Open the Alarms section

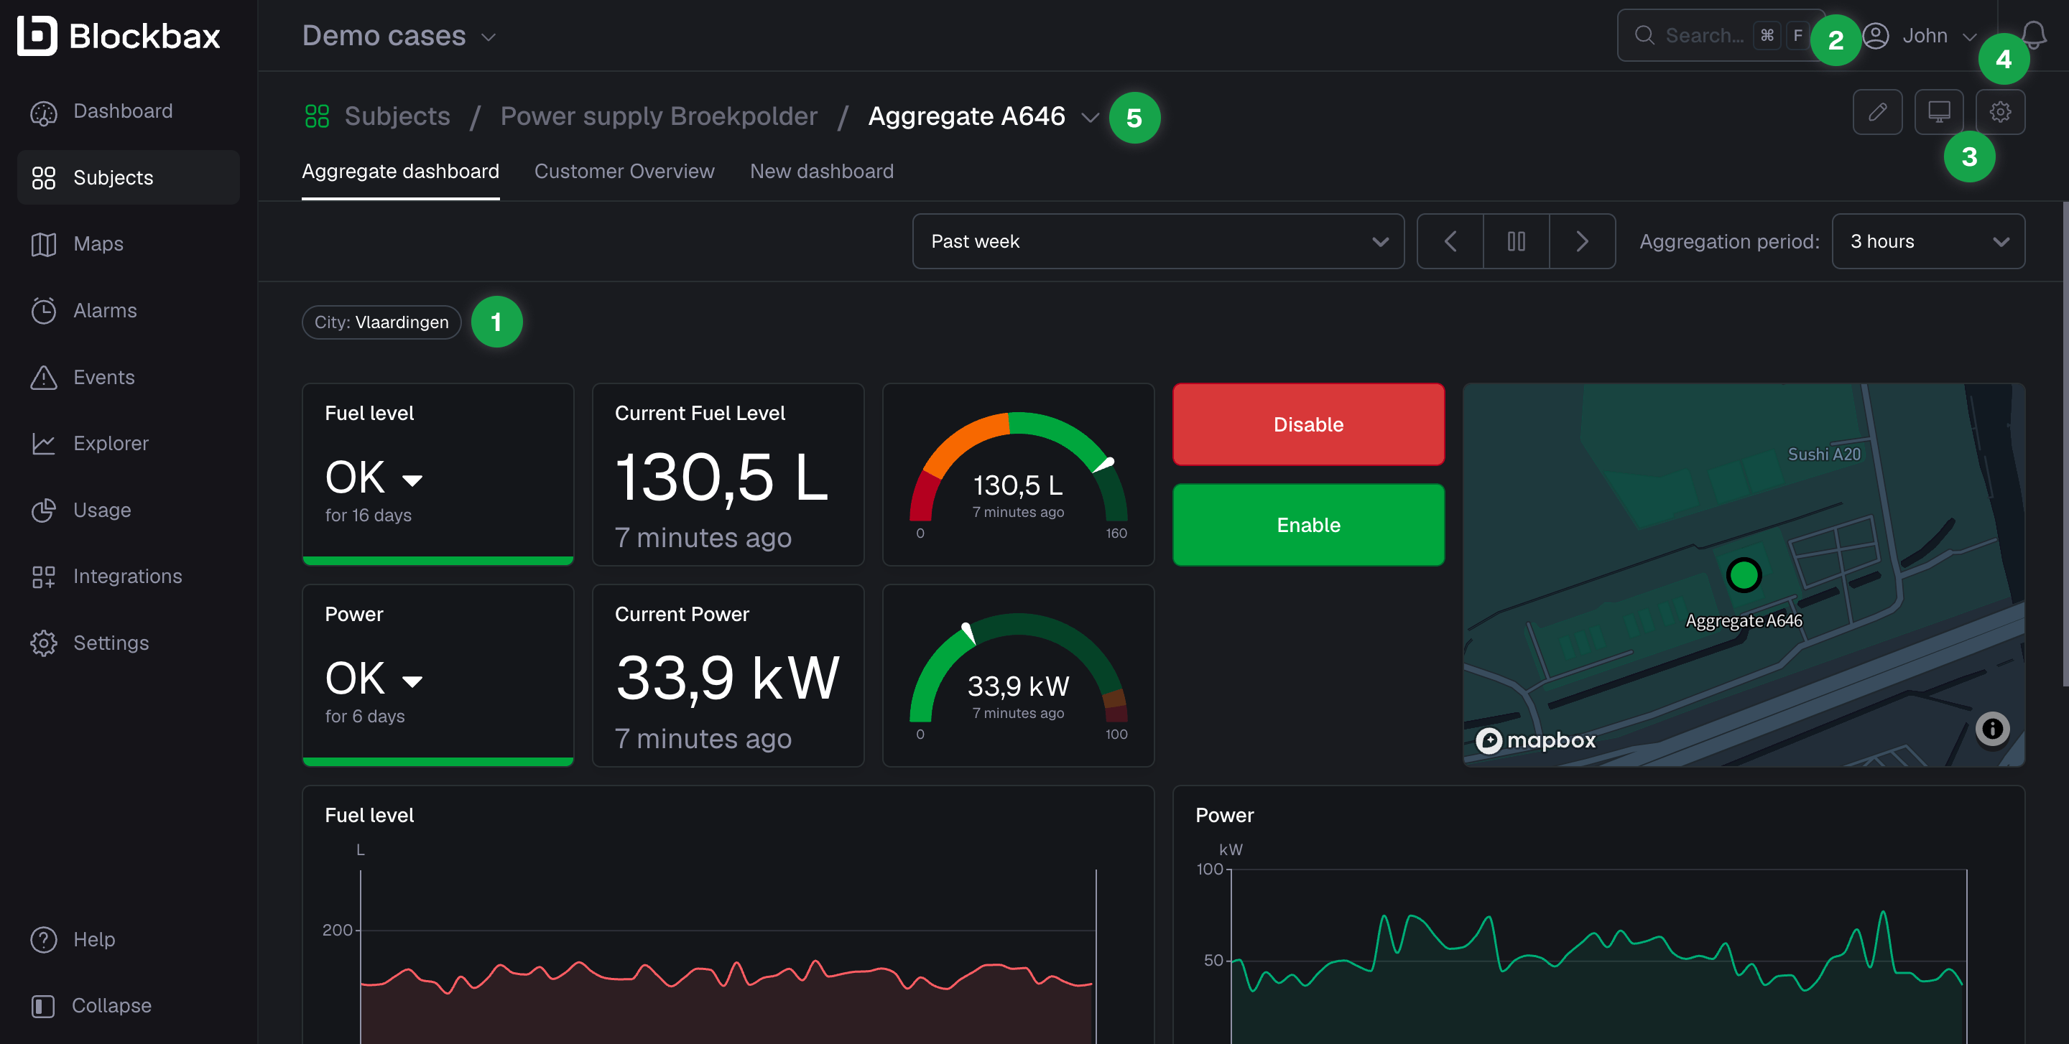pyautogui.click(x=129, y=311)
